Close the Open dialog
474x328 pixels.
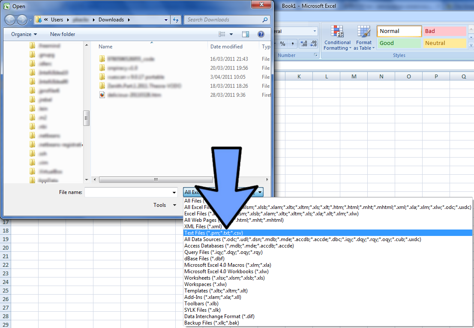261,5
